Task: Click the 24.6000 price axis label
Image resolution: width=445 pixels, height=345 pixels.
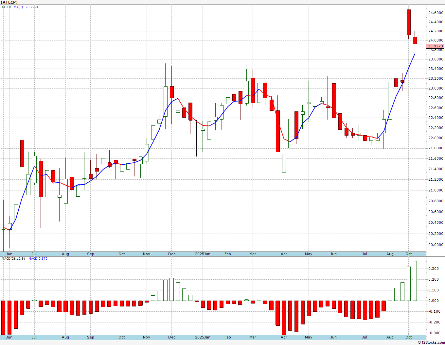Action: 436,13
